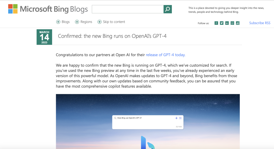274x149 pixels.
Task: Click the Facebook follow icon
Action: pos(216,23)
